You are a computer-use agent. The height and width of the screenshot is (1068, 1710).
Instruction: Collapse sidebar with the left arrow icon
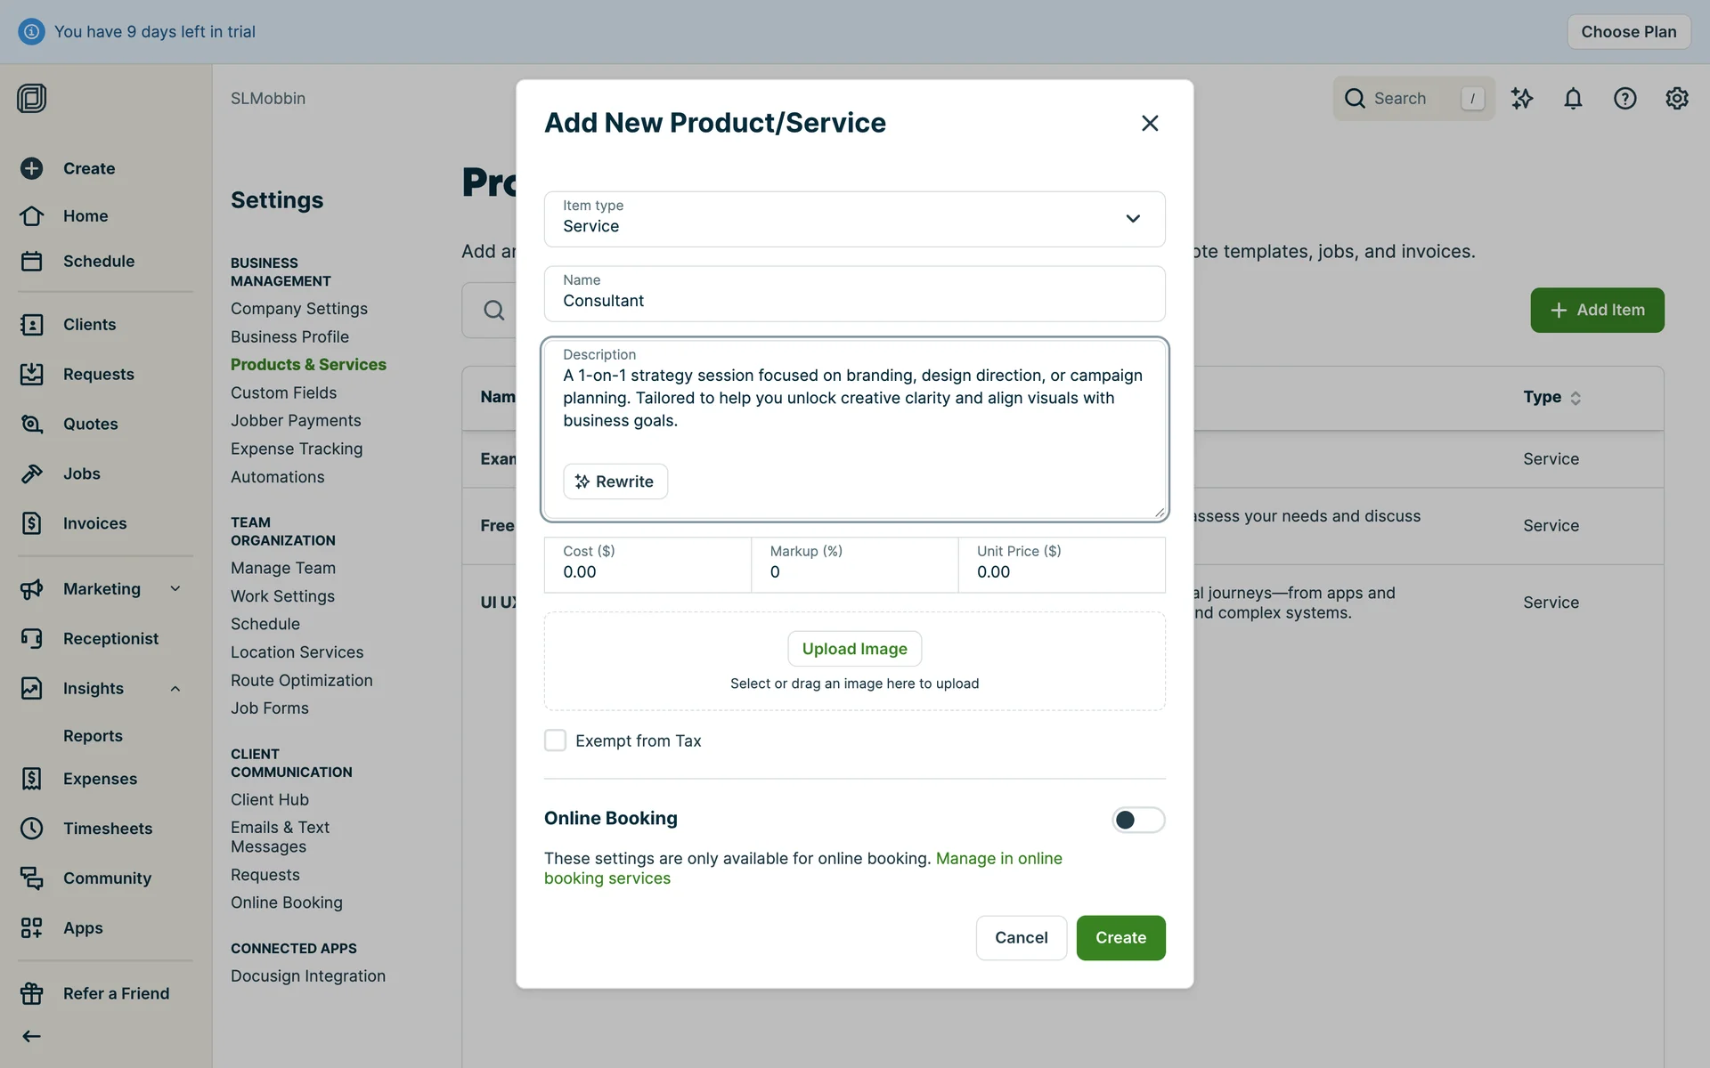click(x=32, y=1036)
